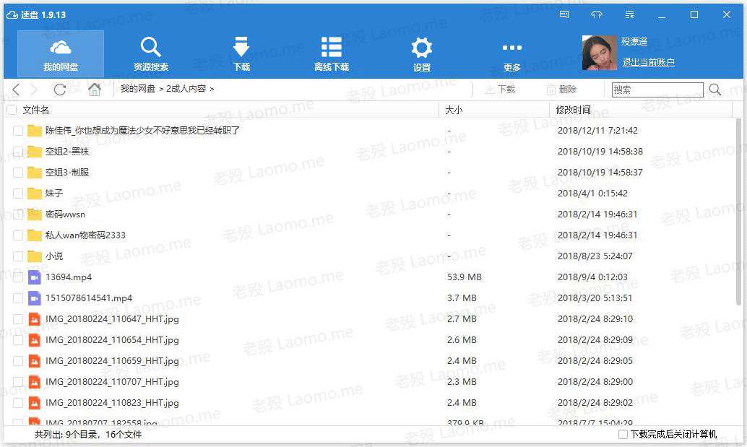747x447 pixels.
Task: Click the image icon of IMG_20180224_110707_HHT.jpg
Action: coord(34,382)
